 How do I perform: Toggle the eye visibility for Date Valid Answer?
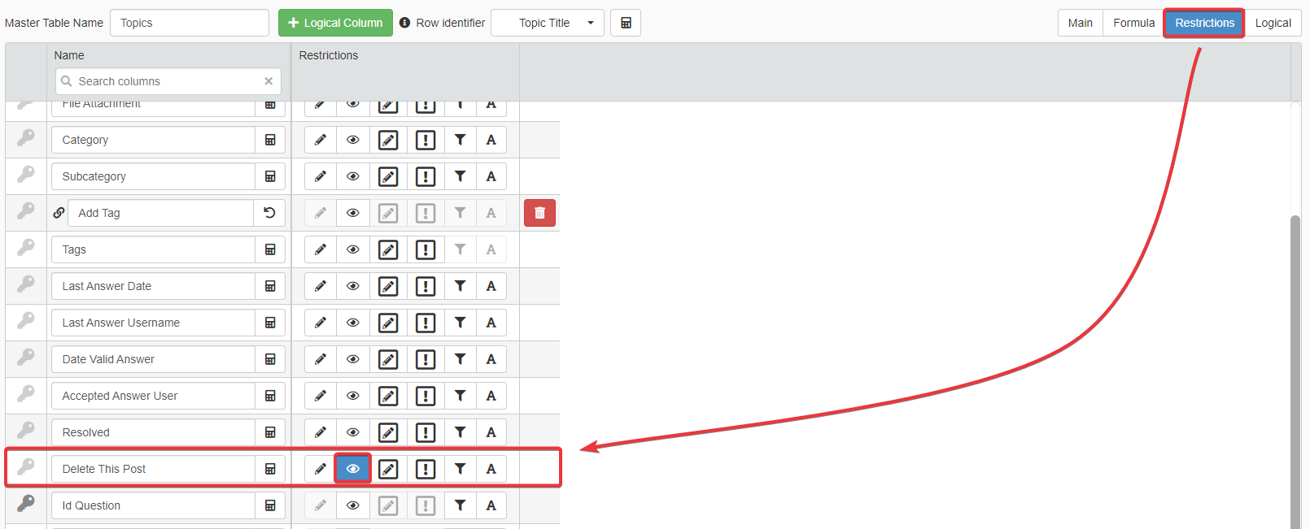(353, 359)
